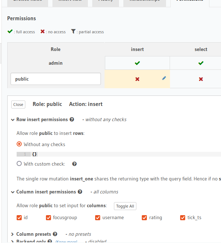Click admin select green checkmark
The width and height of the screenshot is (221, 243).
coord(201,63)
